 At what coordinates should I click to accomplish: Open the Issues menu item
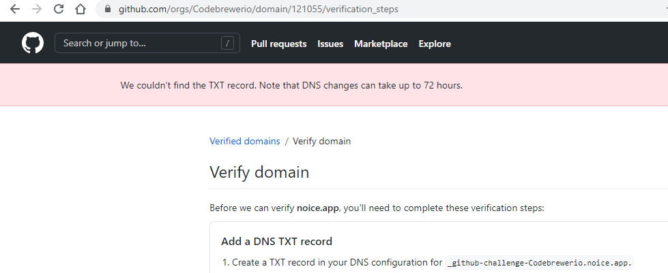click(x=330, y=44)
